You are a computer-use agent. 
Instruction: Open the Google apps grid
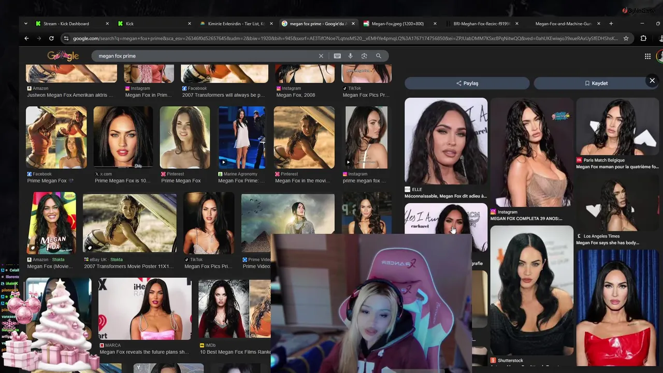647,56
